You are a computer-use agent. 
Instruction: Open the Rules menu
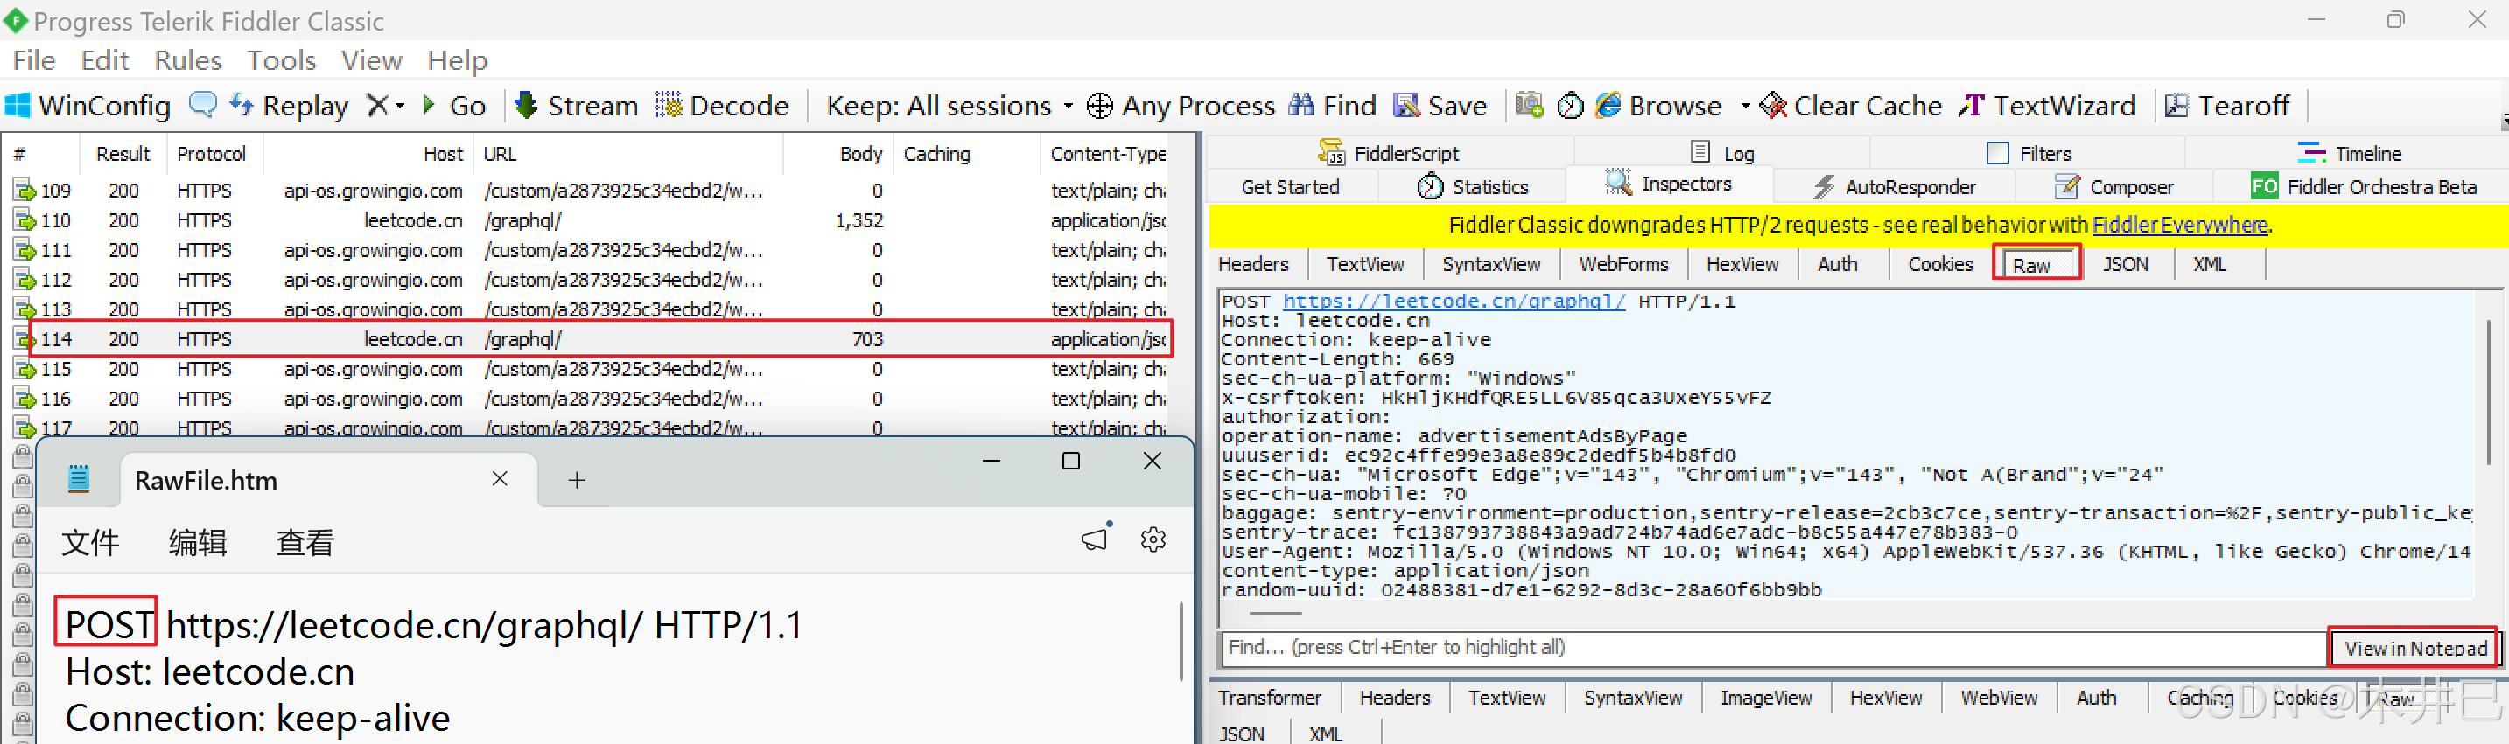click(188, 60)
